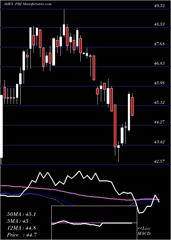The width and height of the screenshot is (171, 240).
Task: Select the 42.57 price label
Action: pyautogui.click(x=159, y=161)
